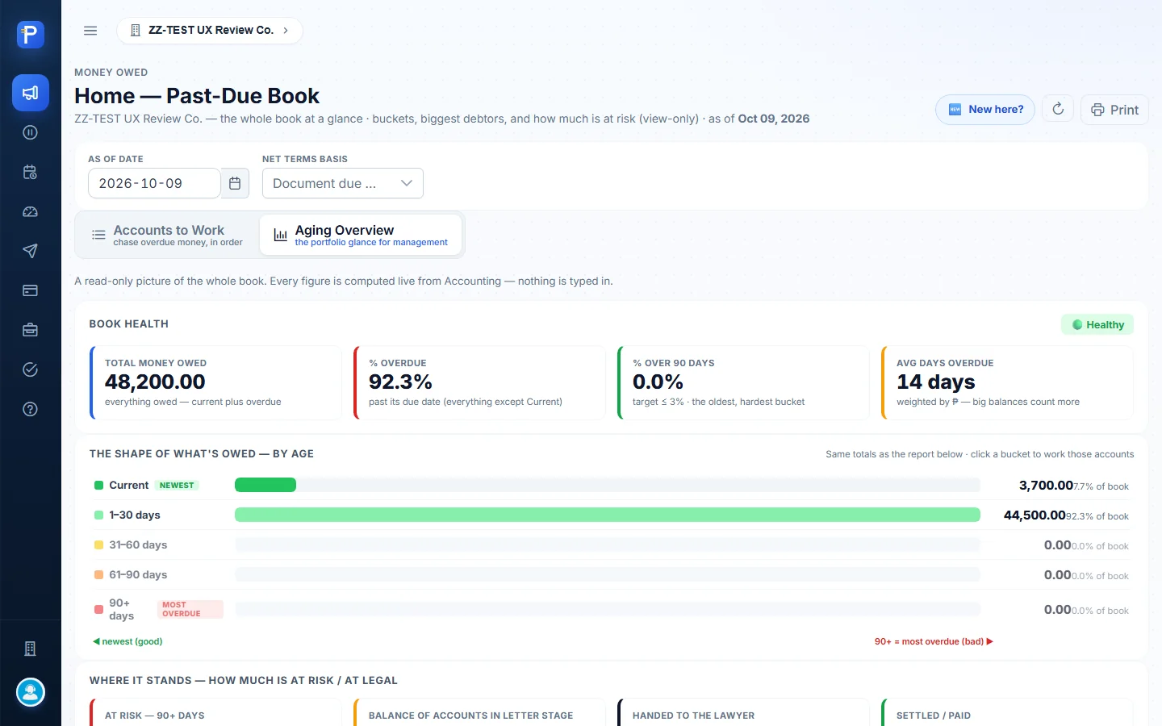Click the 3,700.00 Current amount
The image size is (1162, 726).
[1046, 485]
